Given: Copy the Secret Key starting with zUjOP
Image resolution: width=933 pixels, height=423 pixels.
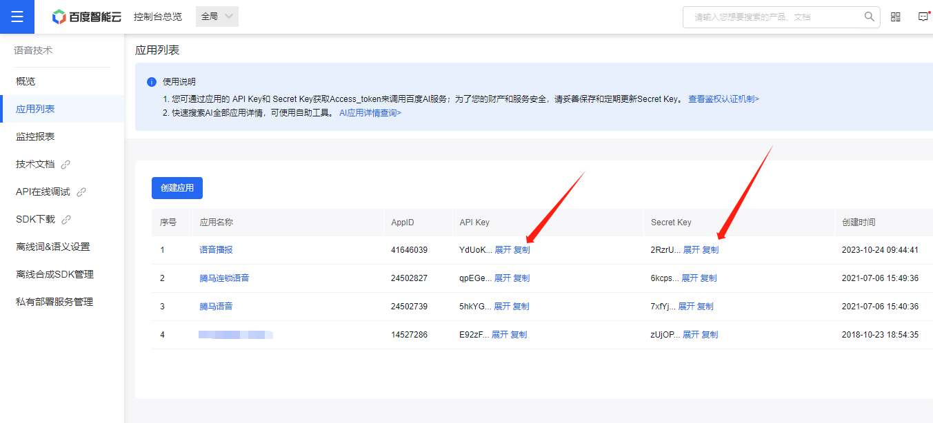Looking at the screenshot, I should (710, 335).
